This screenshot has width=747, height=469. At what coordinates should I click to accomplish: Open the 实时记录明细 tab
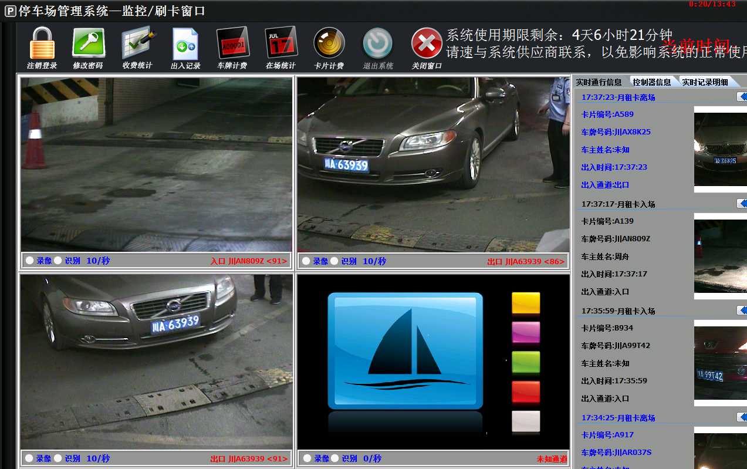tap(704, 81)
